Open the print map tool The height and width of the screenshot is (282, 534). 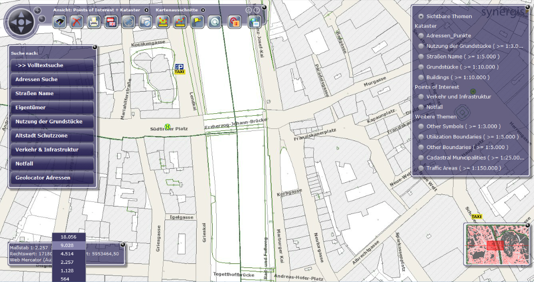click(x=94, y=22)
